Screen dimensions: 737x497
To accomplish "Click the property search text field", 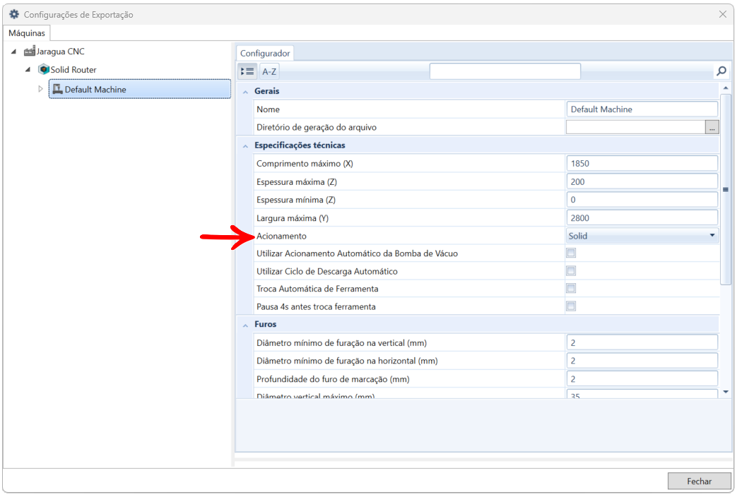I will pyautogui.click(x=505, y=71).
